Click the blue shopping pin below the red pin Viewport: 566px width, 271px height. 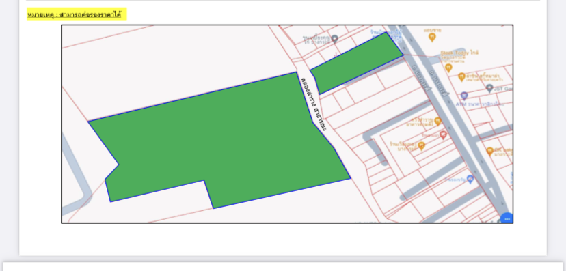point(470,179)
